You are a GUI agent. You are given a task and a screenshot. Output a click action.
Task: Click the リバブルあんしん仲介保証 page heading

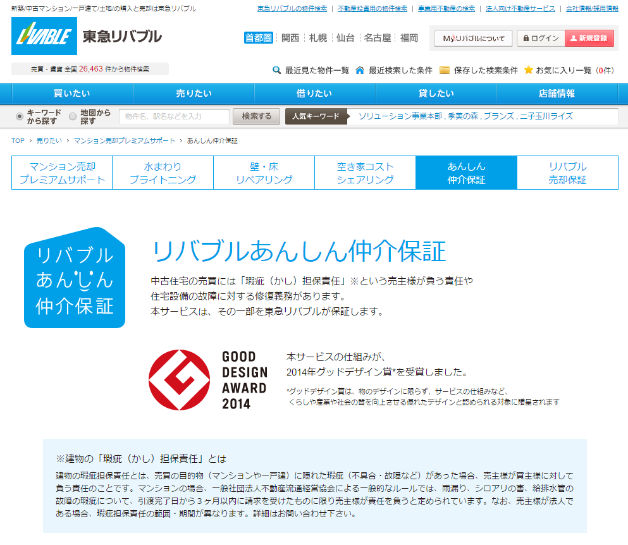(x=299, y=252)
